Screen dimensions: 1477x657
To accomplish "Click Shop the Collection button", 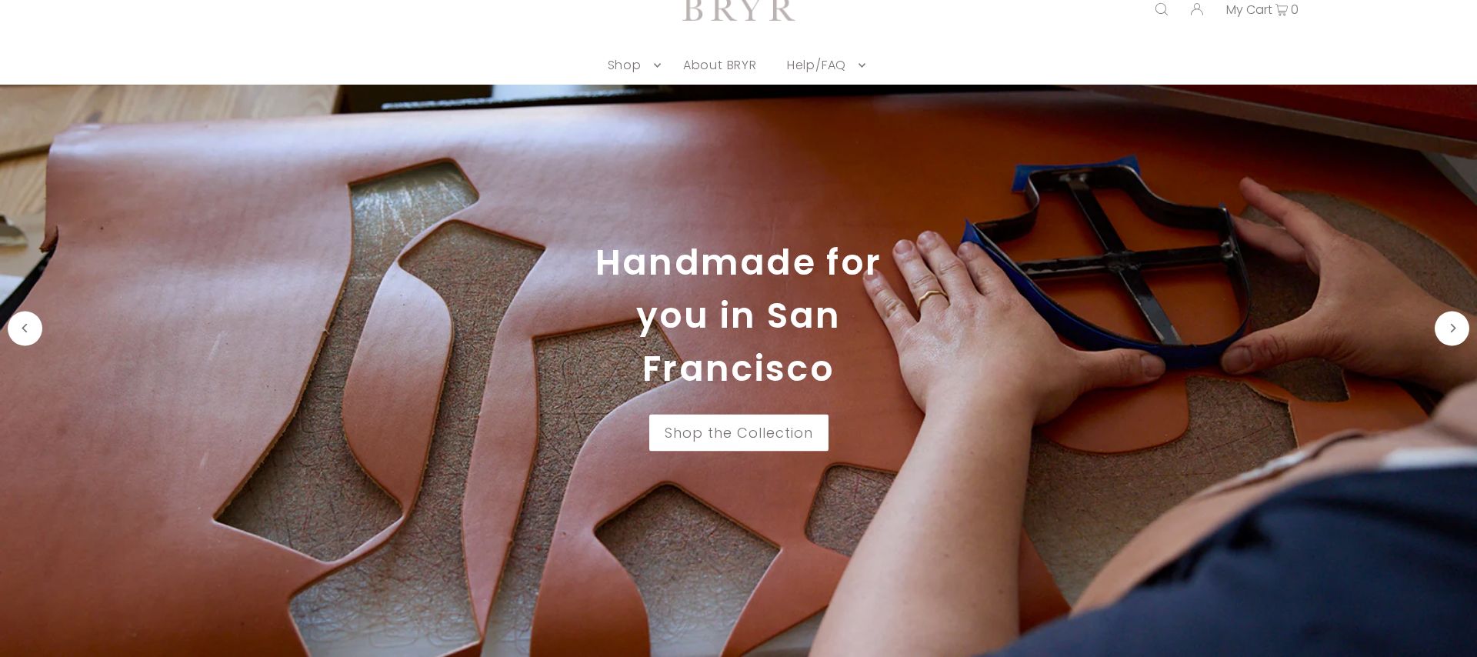I will click(738, 432).
